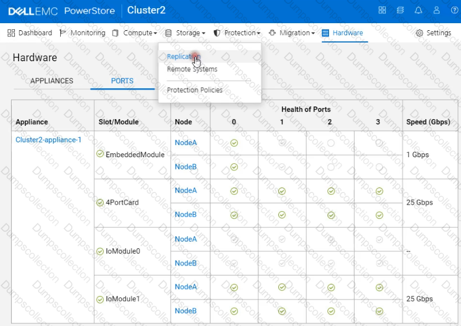Click the help question mark icon
The image size is (461, 326).
coord(453,10)
